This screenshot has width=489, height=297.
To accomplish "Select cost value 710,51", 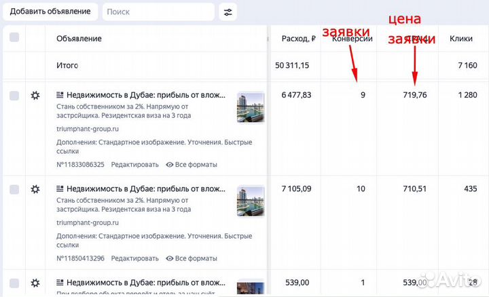I will [414, 189].
